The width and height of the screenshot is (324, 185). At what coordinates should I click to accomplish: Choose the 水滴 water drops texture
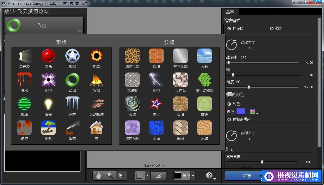click(x=156, y=130)
